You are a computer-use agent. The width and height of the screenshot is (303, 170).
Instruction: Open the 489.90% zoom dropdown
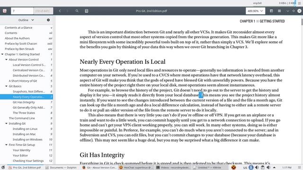coord(255,11)
